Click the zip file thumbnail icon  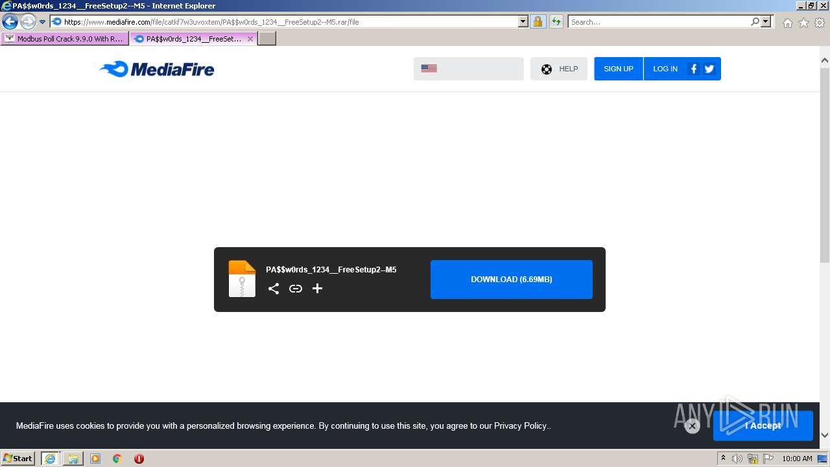click(x=242, y=279)
